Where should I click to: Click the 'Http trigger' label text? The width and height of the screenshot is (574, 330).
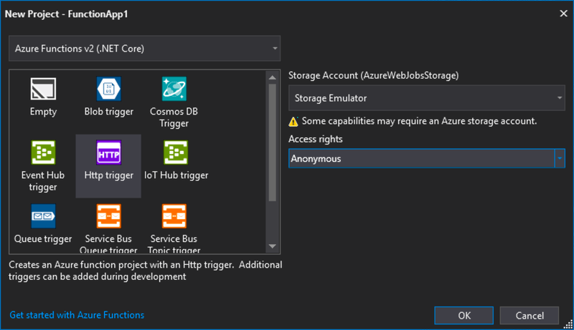coord(109,175)
